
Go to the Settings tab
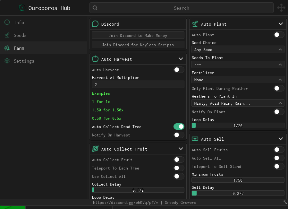click(44, 61)
